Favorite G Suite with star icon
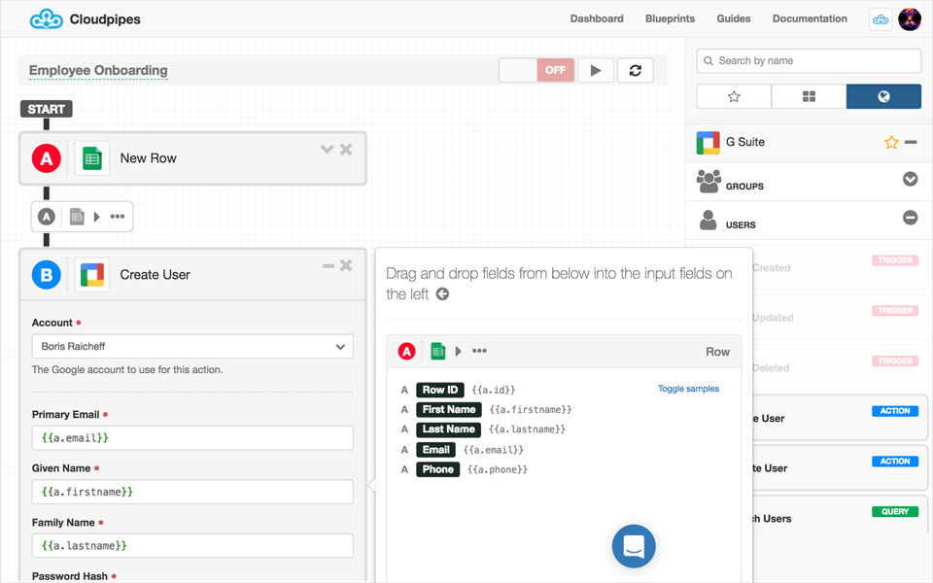Image resolution: width=933 pixels, height=583 pixels. 891,142
